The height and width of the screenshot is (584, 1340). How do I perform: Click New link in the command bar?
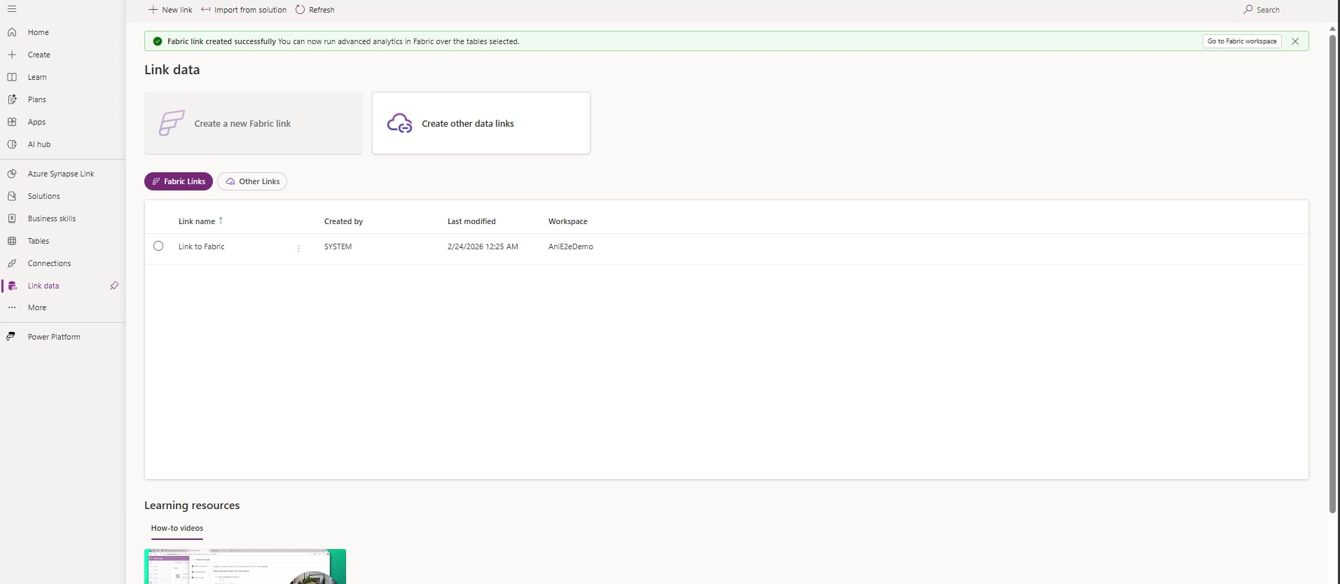click(x=170, y=10)
